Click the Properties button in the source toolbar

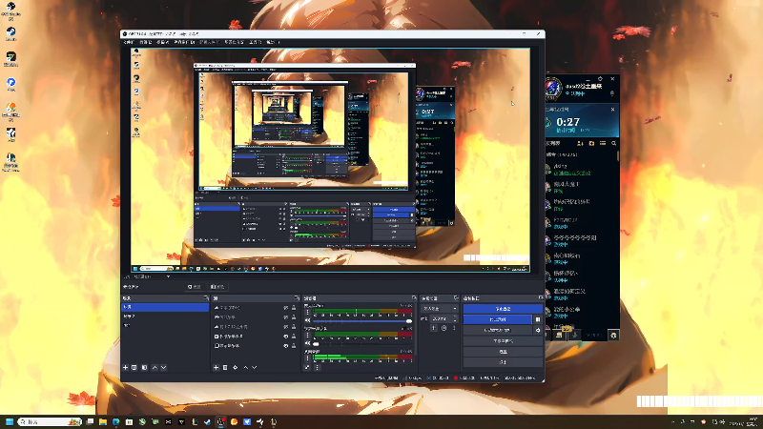[x=195, y=287]
